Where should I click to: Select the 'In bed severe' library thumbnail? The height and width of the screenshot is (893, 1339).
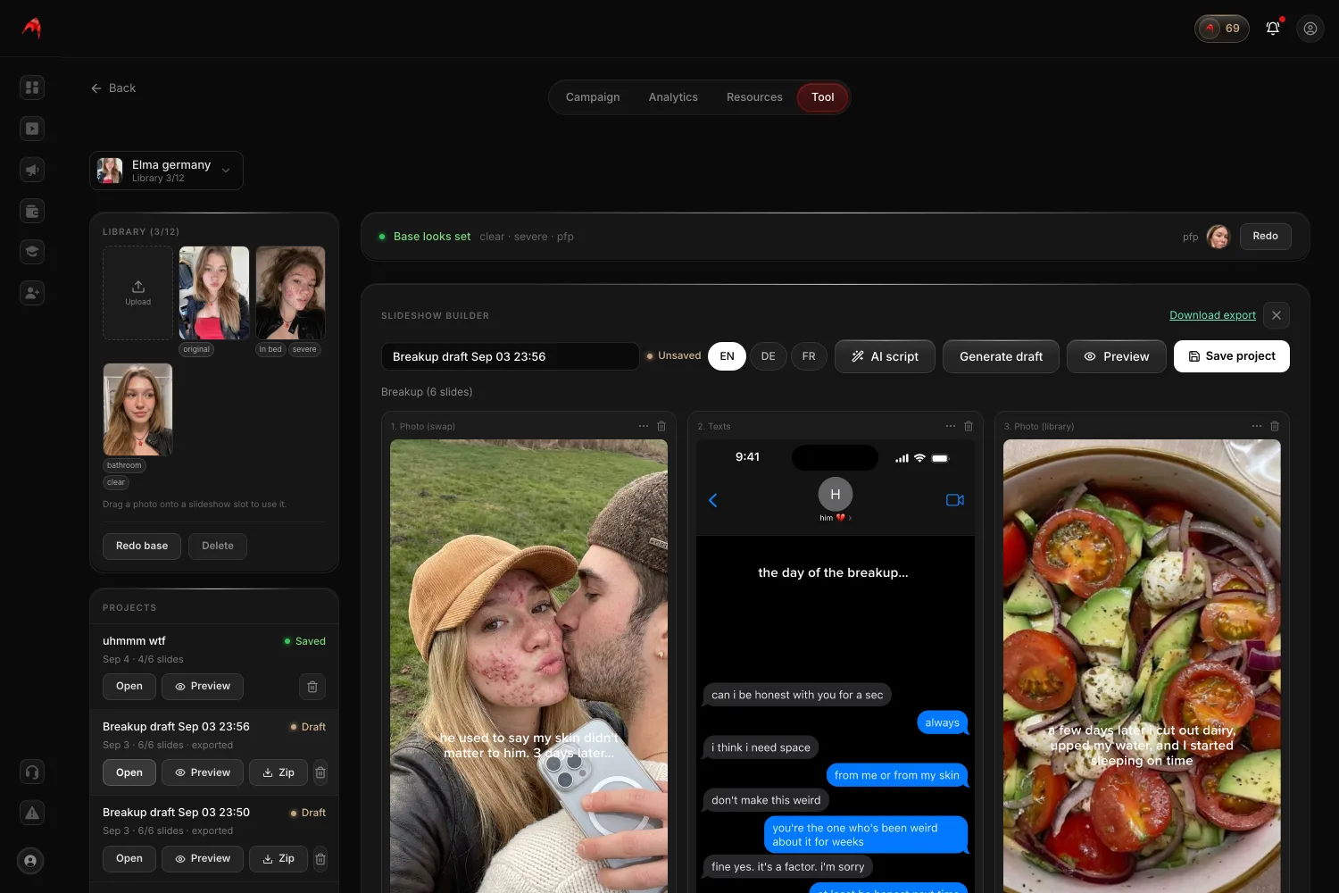click(291, 293)
